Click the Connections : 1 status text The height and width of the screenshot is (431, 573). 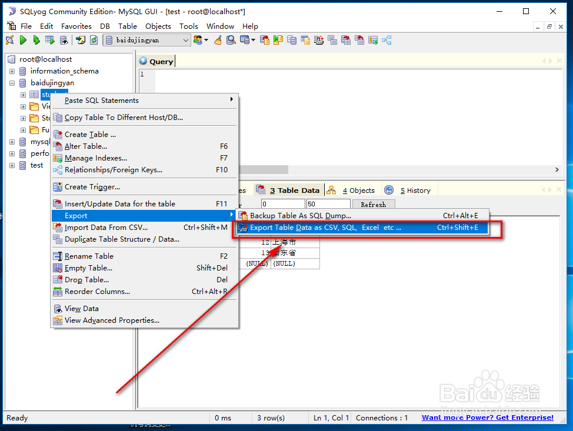(382, 418)
